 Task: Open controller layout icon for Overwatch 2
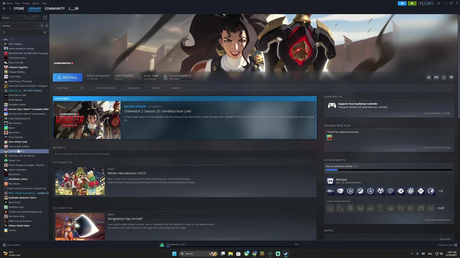436,77
